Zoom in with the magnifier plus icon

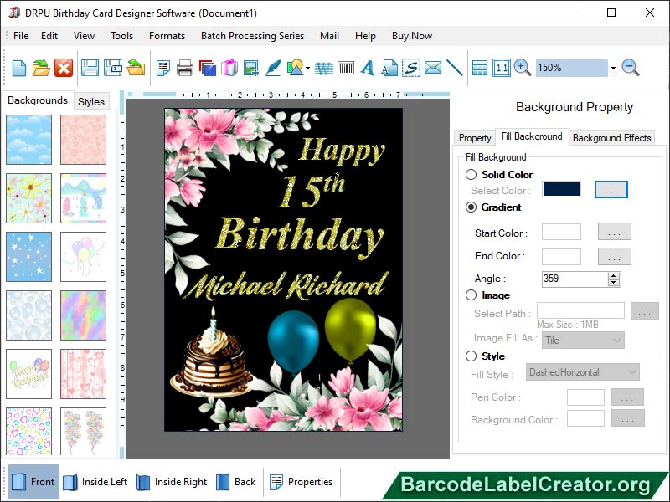click(522, 68)
